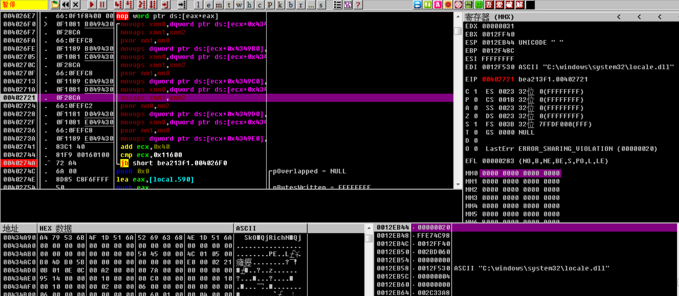Select stack entry at 0012EB58
This screenshot has width=679, height=296.
[x=526, y=268]
